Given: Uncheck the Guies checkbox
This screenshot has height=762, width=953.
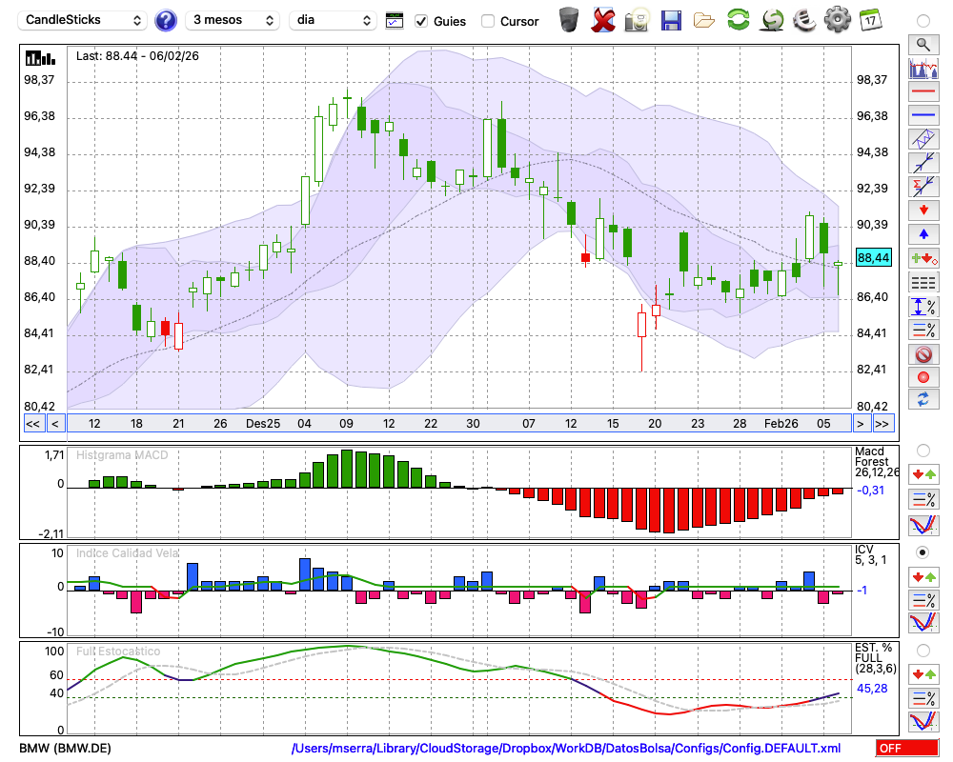Looking at the screenshot, I should pyautogui.click(x=420, y=21).
